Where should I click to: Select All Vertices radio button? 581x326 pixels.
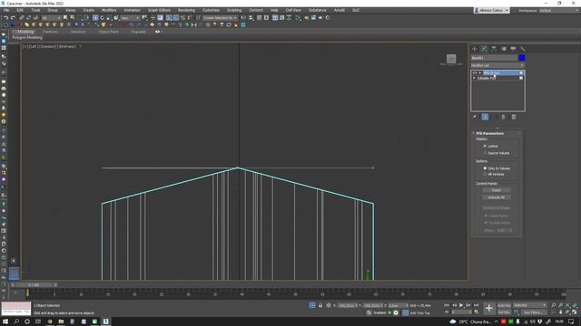pos(485,174)
